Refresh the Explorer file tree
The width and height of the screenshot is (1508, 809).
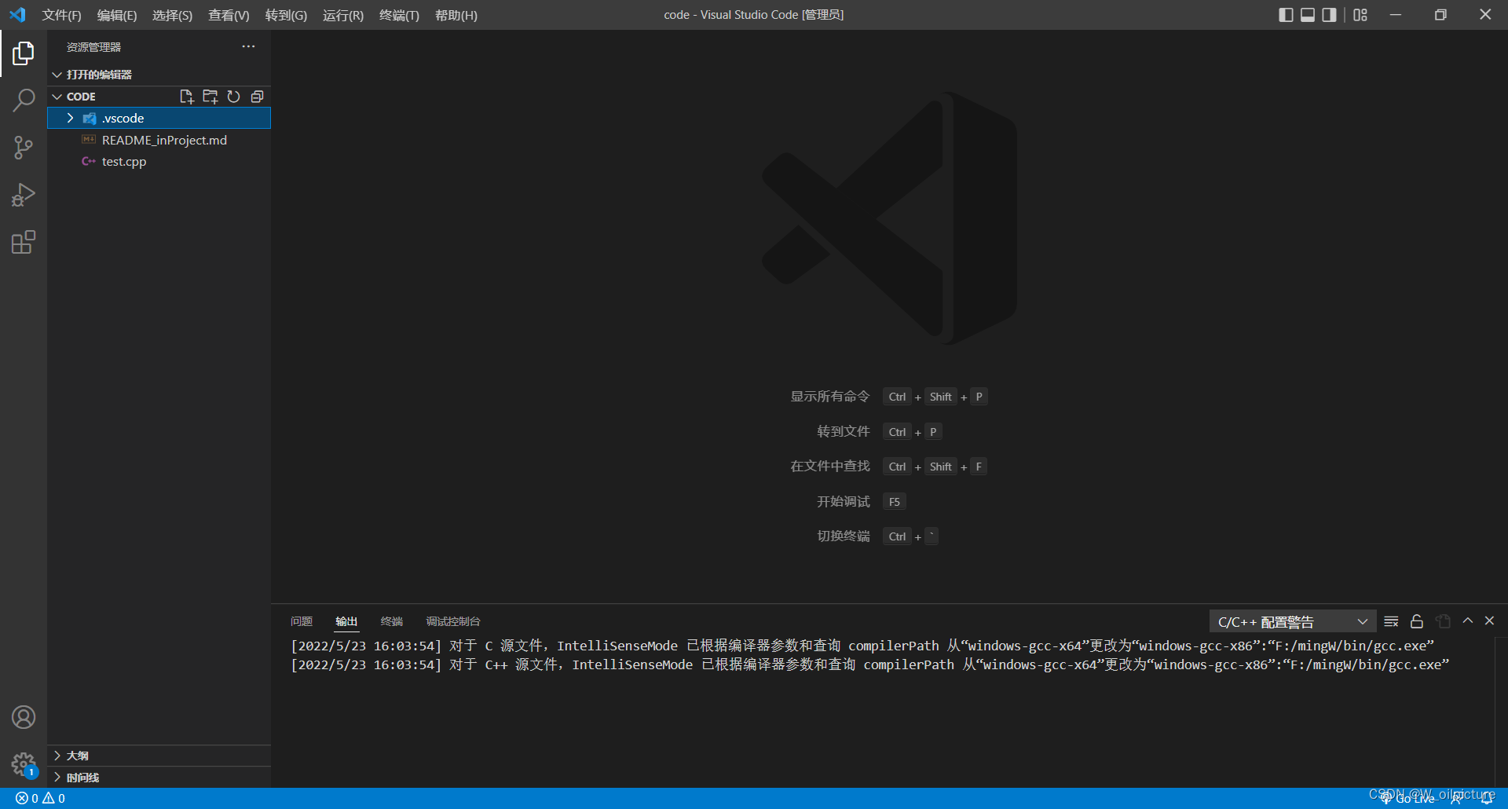[x=233, y=97]
